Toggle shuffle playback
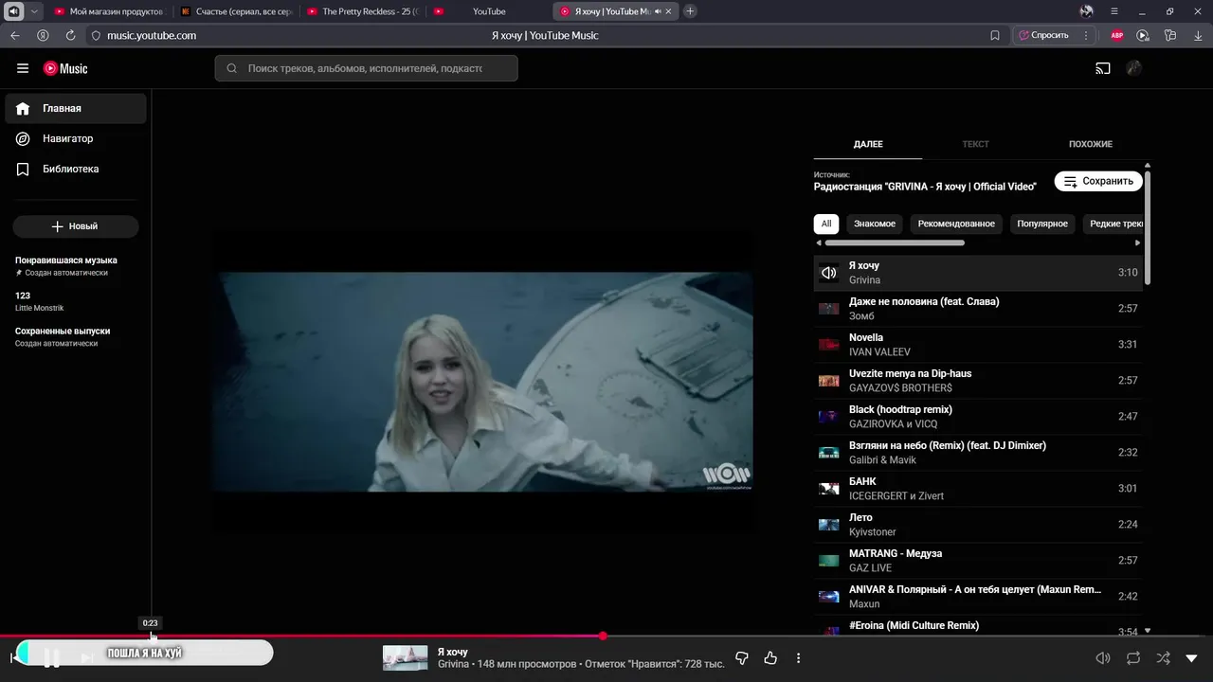The width and height of the screenshot is (1213, 682). pos(1163,657)
